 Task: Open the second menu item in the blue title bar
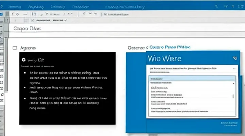(x=36, y=7)
